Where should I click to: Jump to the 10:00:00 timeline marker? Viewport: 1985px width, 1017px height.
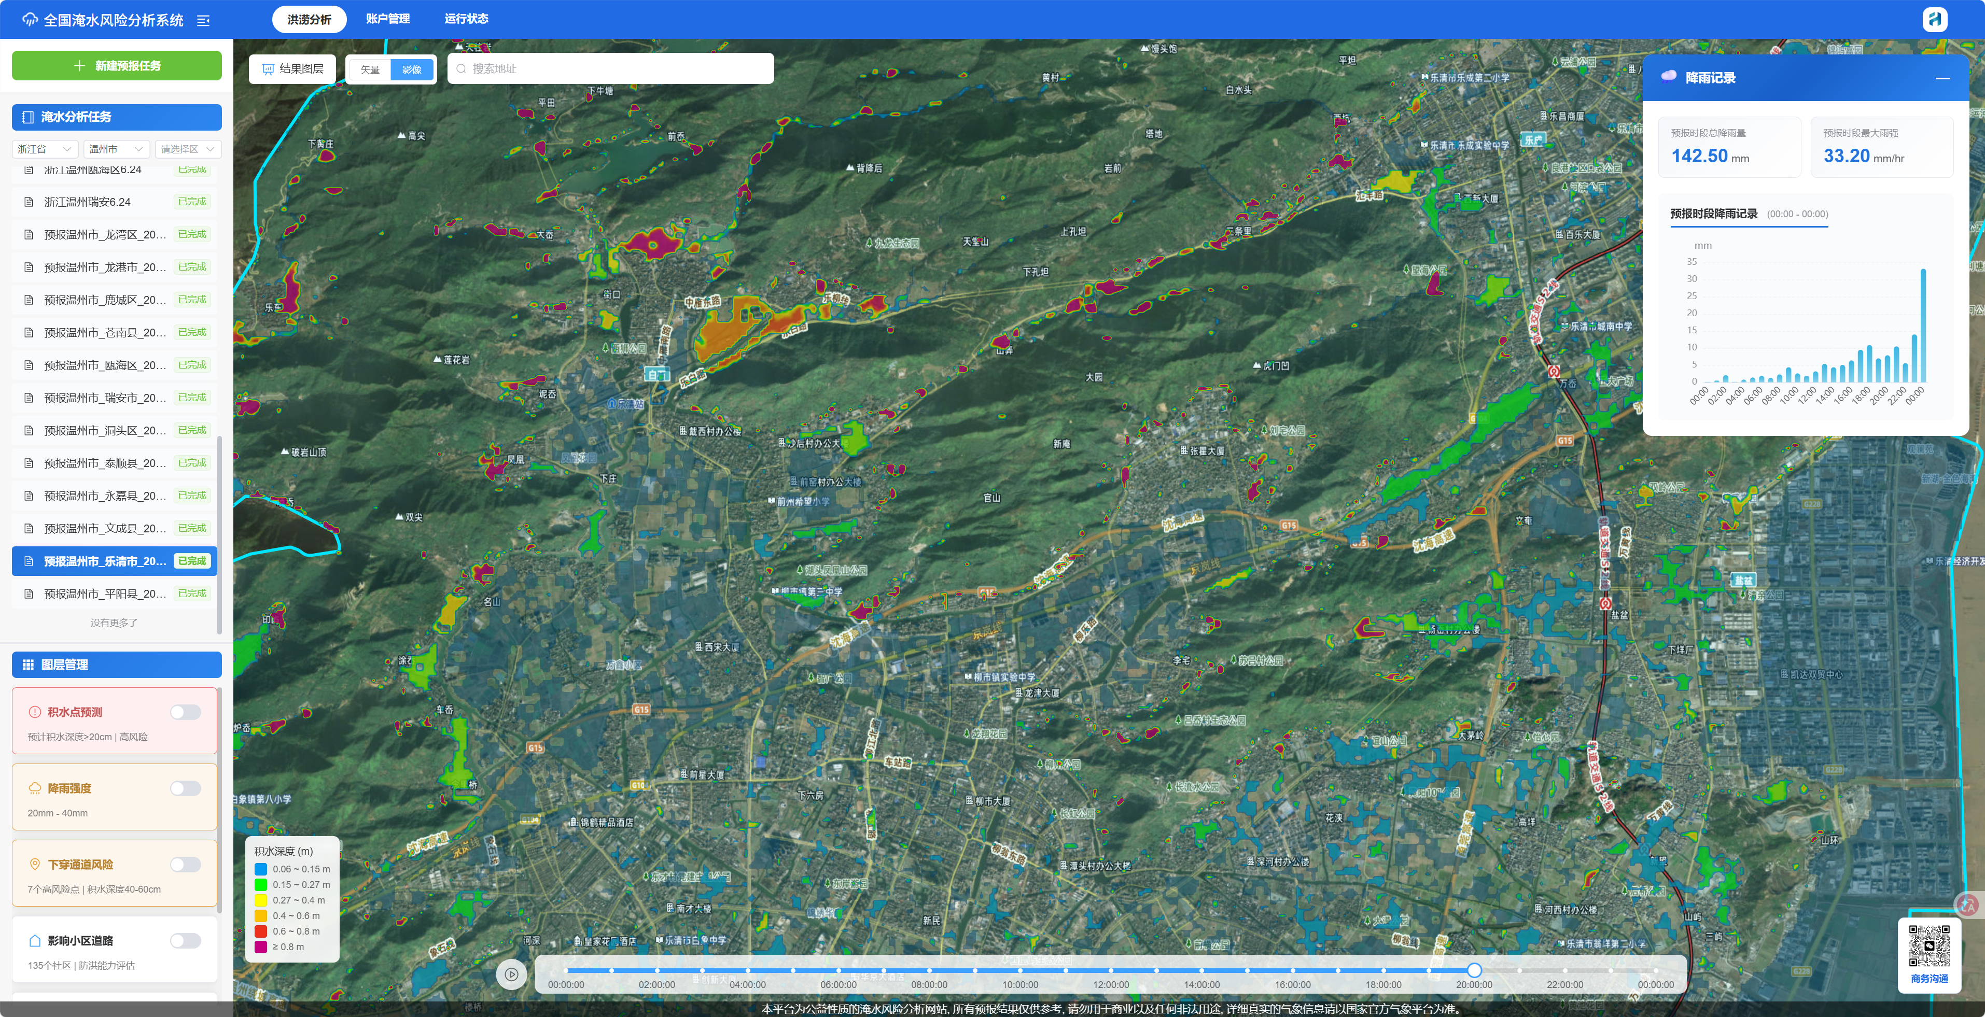1020,971
